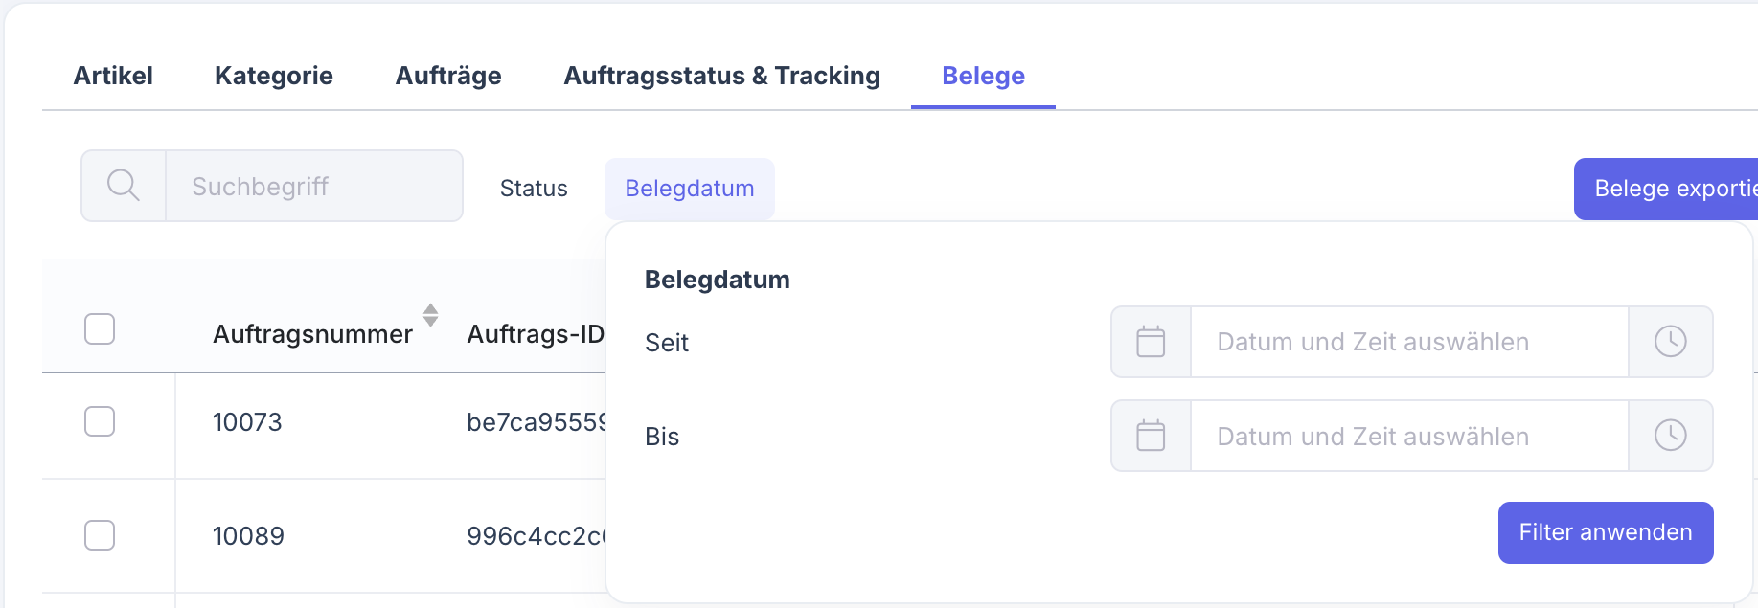Open Auftragsstatus & Tracking tab

(721, 76)
